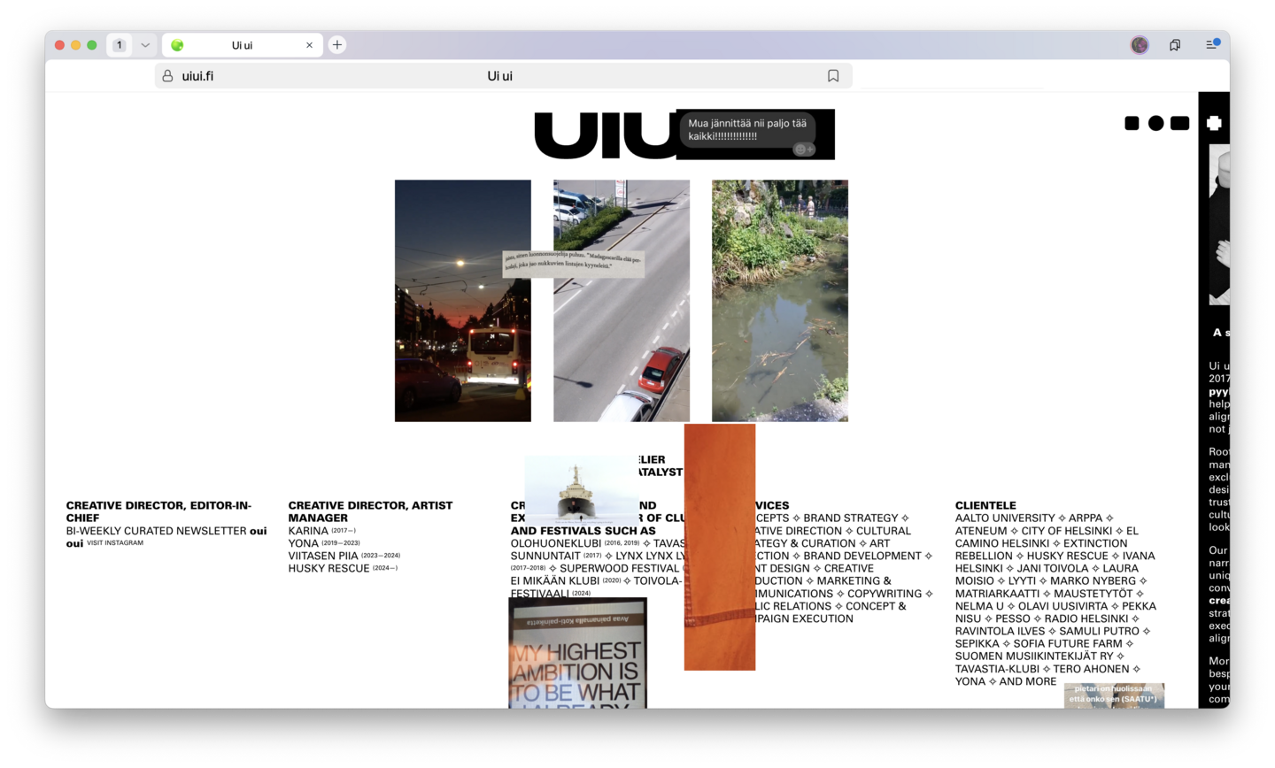This screenshot has height=768, width=1275.
Task: Open the VISIT INSTAGRAM link
Action: (115, 543)
